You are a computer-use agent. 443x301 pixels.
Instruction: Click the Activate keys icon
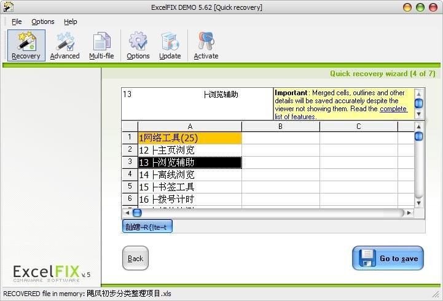[x=206, y=46]
